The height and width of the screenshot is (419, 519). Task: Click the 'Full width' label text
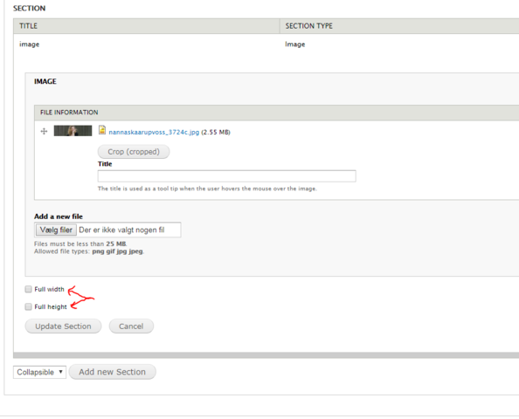[49, 289]
